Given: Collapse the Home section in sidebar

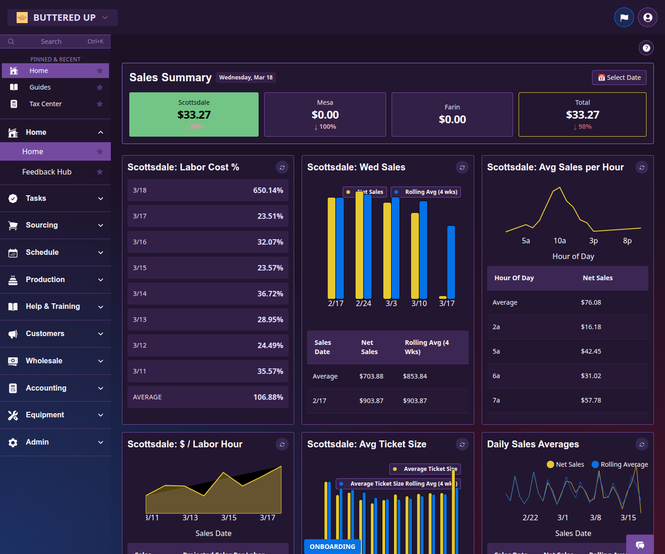Looking at the screenshot, I should 100,132.
